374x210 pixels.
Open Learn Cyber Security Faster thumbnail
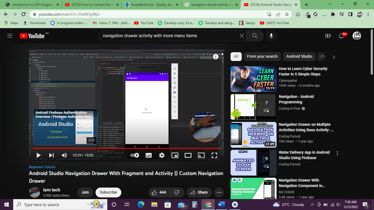(254, 79)
